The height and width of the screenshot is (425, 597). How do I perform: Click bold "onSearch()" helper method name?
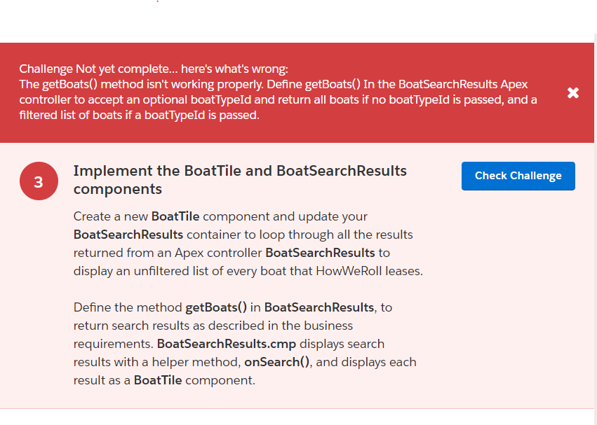(277, 362)
